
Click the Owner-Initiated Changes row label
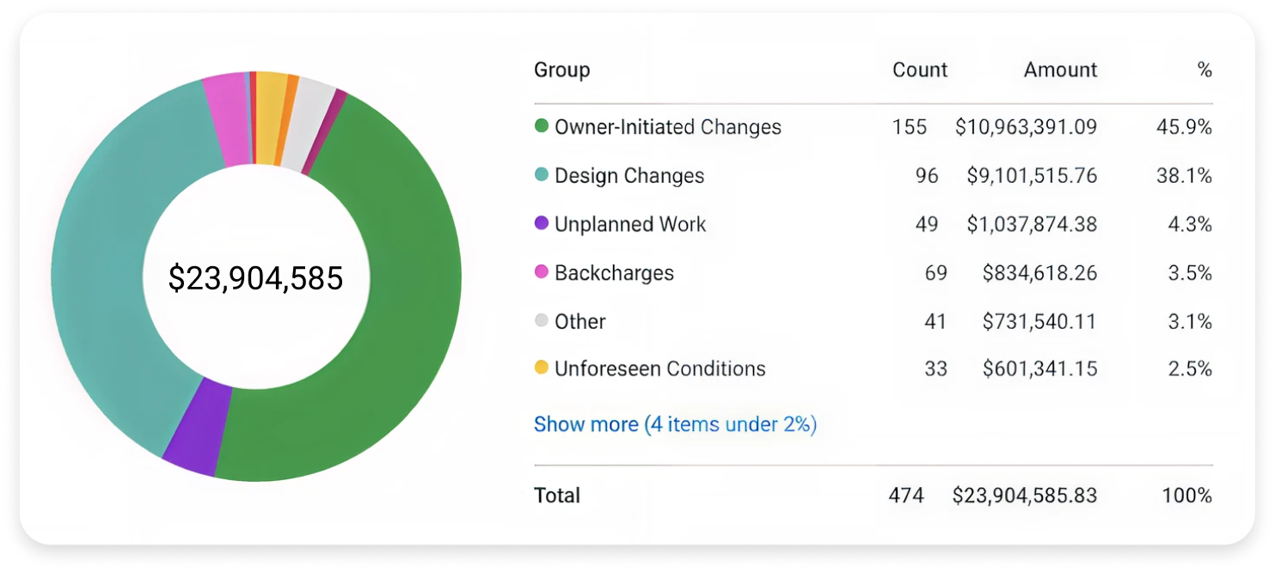point(667,127)
